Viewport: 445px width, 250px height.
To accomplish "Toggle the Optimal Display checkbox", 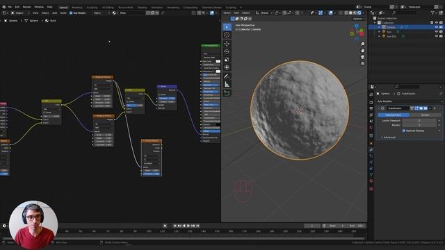I will (403, 131).
